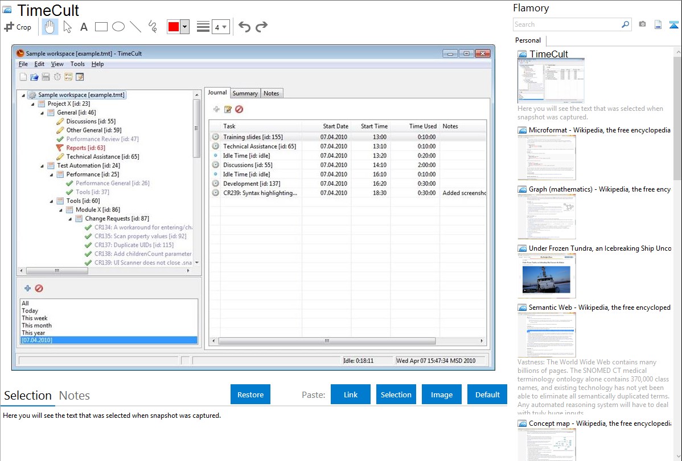This screenshot has height=461, width=682.
Task: Select the Crop tool
Action: point(18,27)
